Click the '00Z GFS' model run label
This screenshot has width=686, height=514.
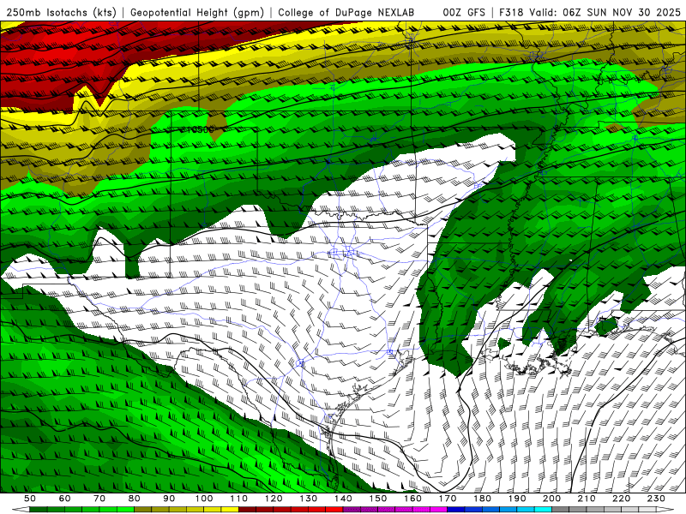coord(464,12)
